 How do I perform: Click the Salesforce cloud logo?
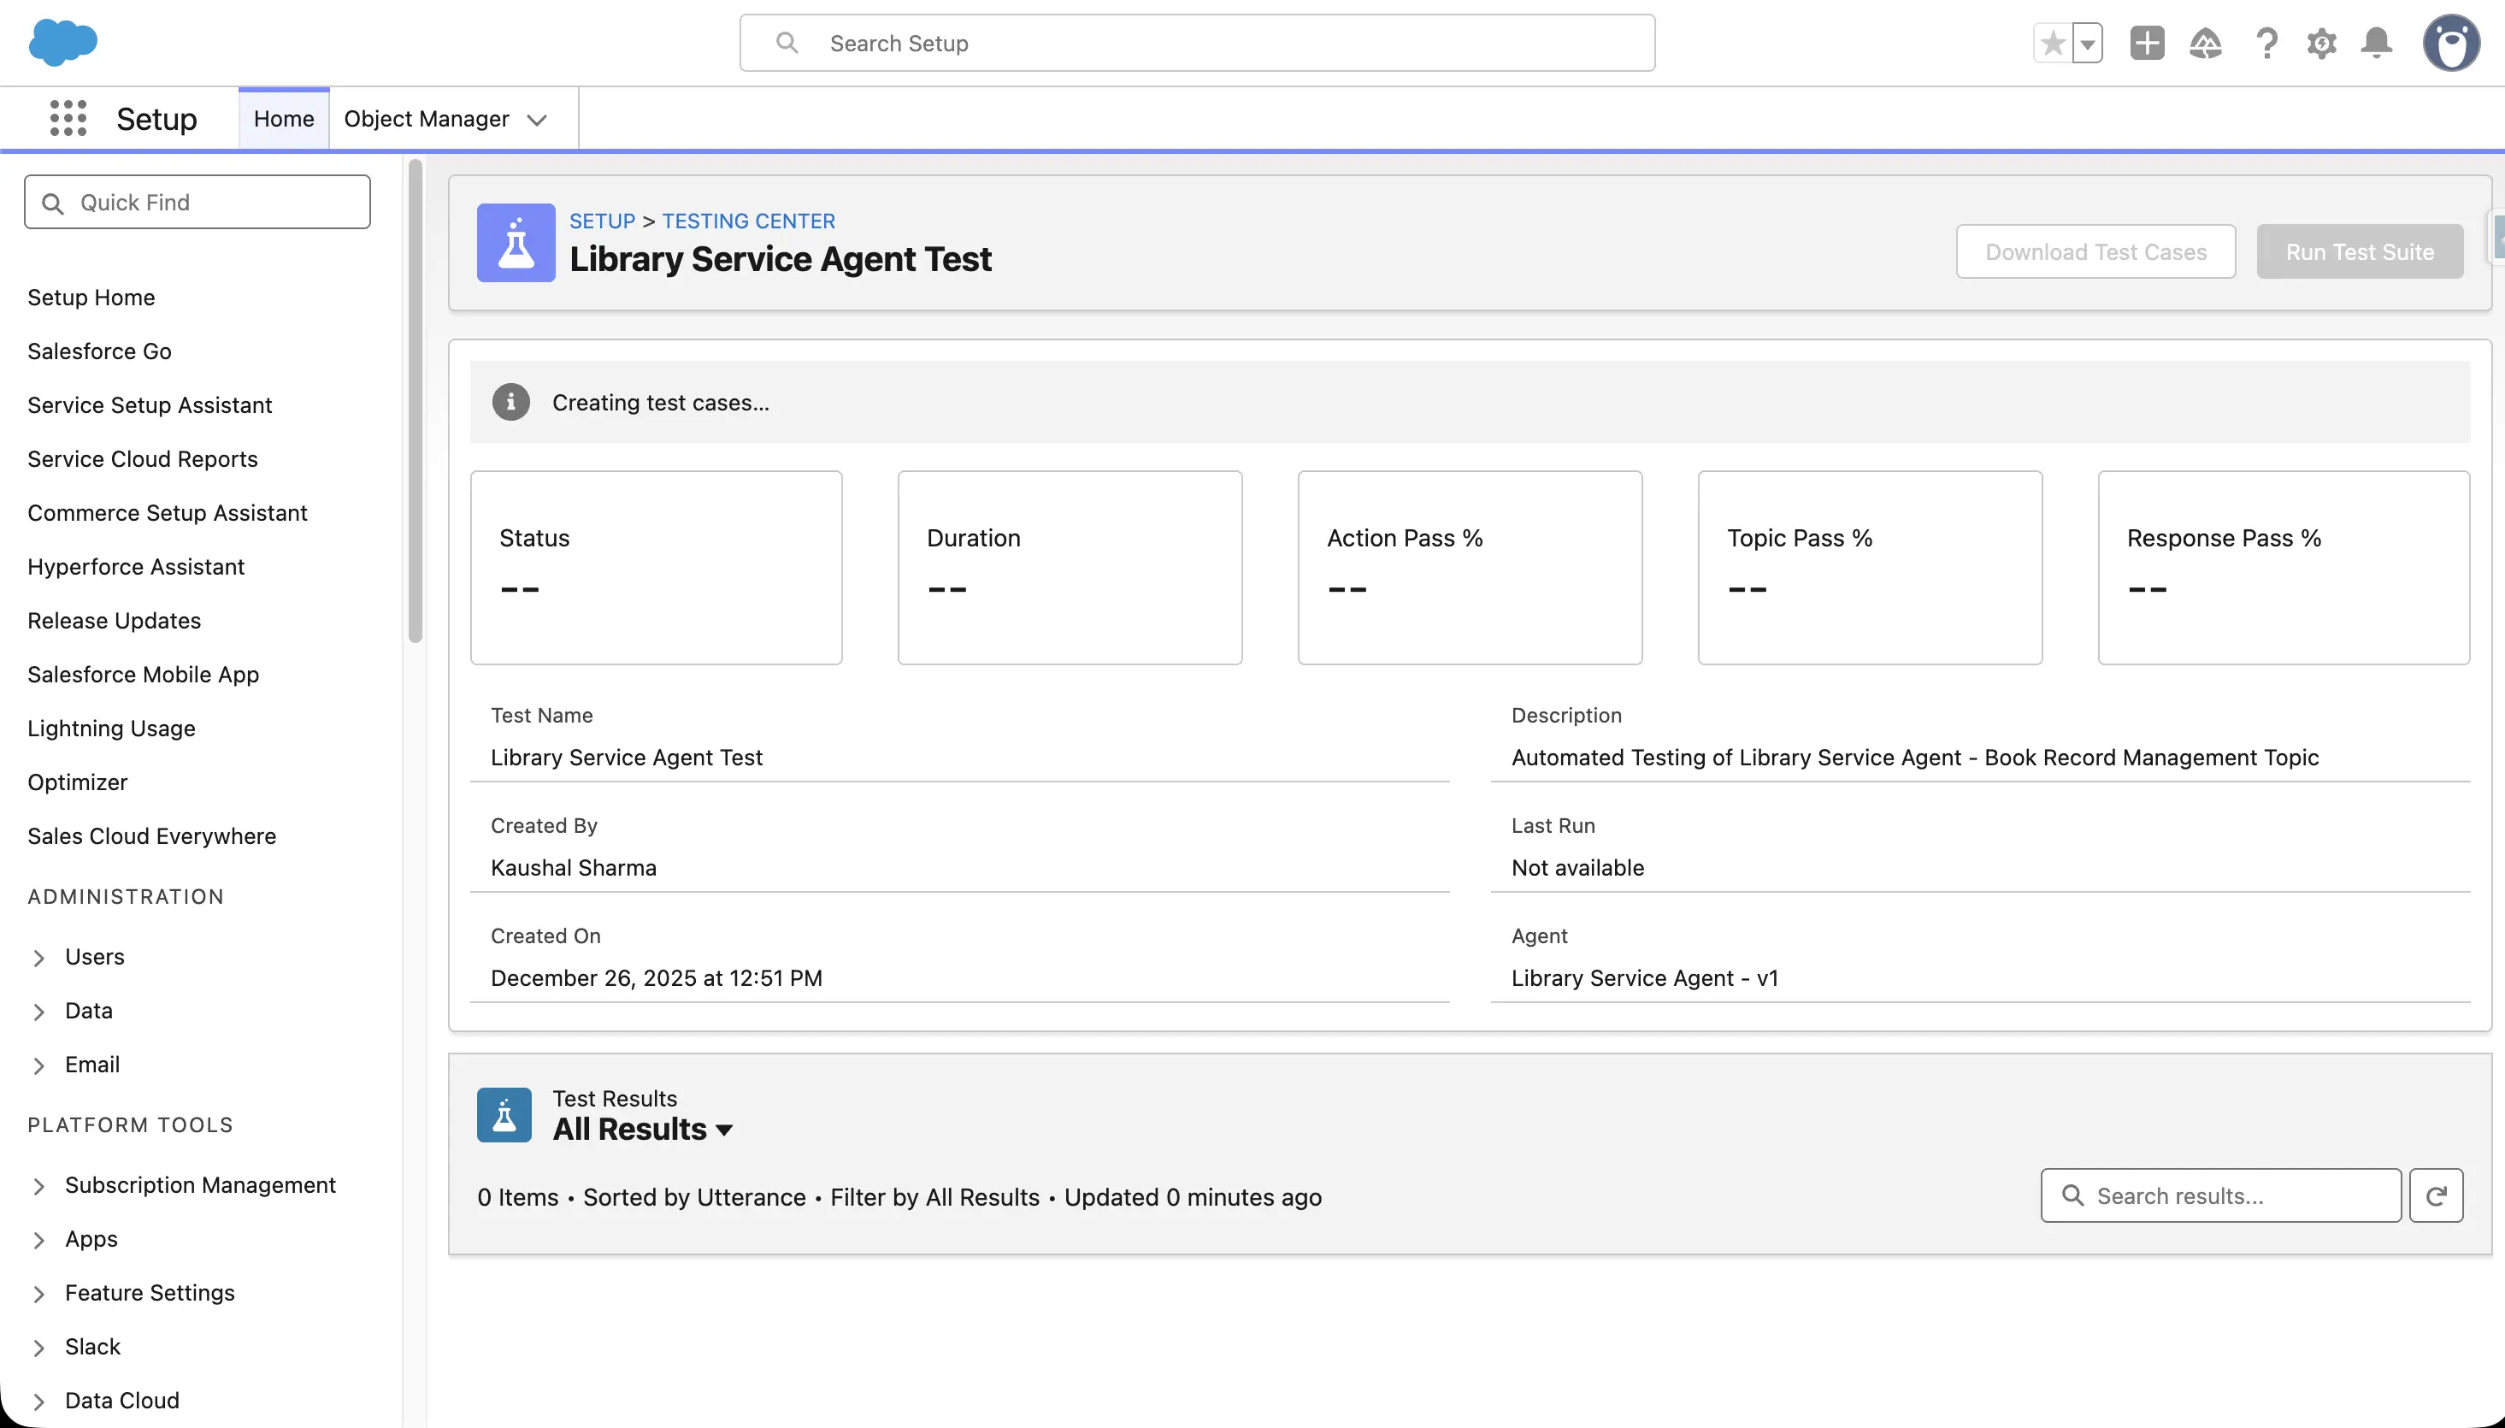tap(62, 42)
